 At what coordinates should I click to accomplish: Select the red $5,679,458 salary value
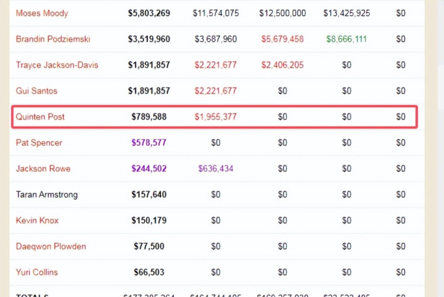[282, 39]
